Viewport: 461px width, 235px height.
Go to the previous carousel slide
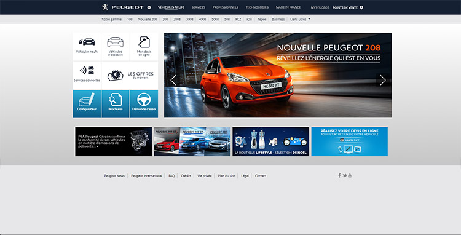(173, 80)
